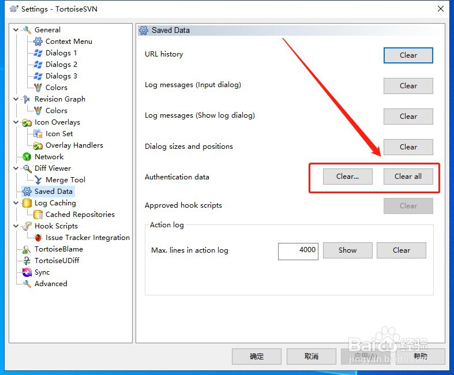Screen dimensions: 454x375
Task: Click Clear... for Authentication data
Action: pos(347,177)
